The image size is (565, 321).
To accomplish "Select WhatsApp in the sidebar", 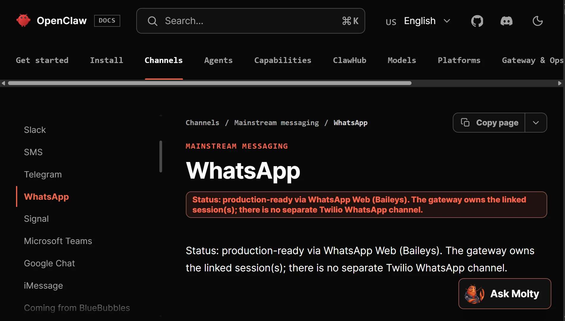I will [x=46, y=196].
